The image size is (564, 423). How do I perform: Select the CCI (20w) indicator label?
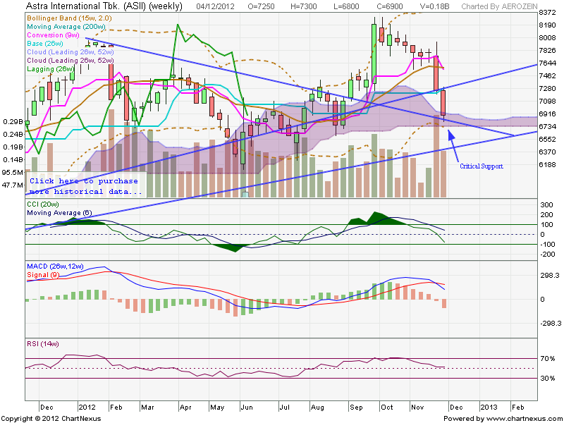44,204
